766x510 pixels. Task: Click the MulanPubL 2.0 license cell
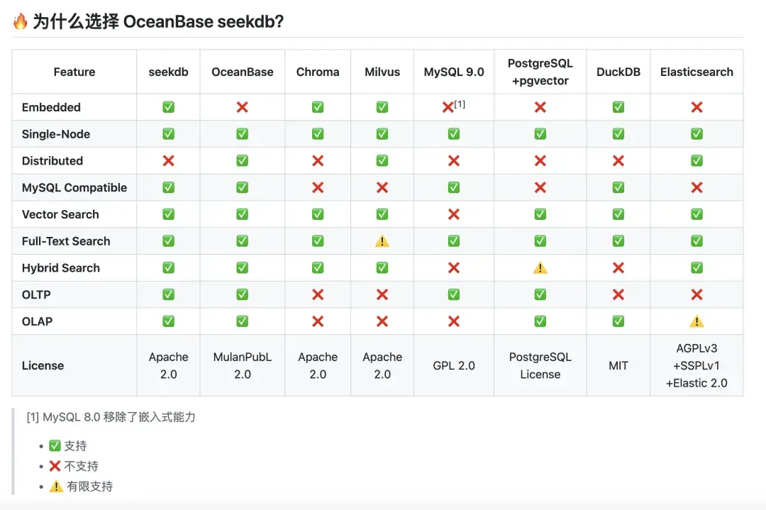tap(243, 365)
